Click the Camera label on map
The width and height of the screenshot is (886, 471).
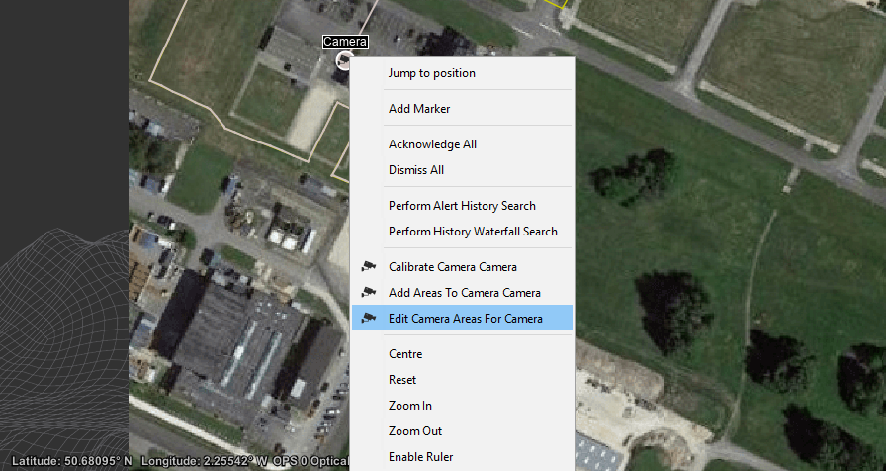(x=345, y=42)
